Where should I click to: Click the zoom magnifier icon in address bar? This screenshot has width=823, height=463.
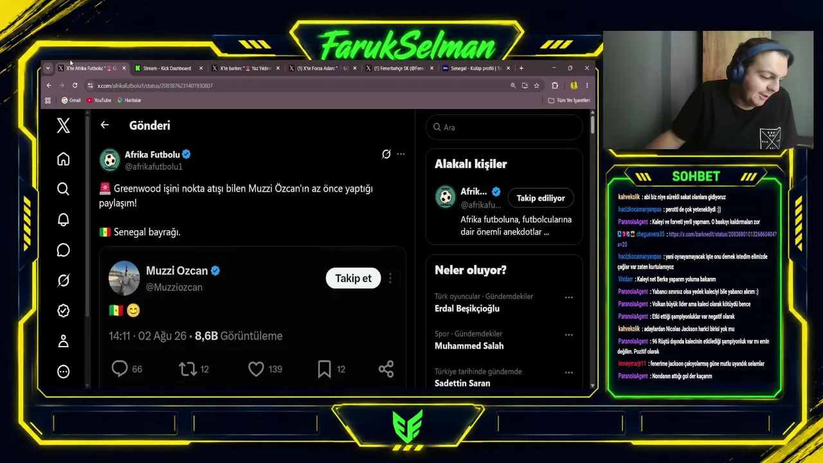point(513,86)
